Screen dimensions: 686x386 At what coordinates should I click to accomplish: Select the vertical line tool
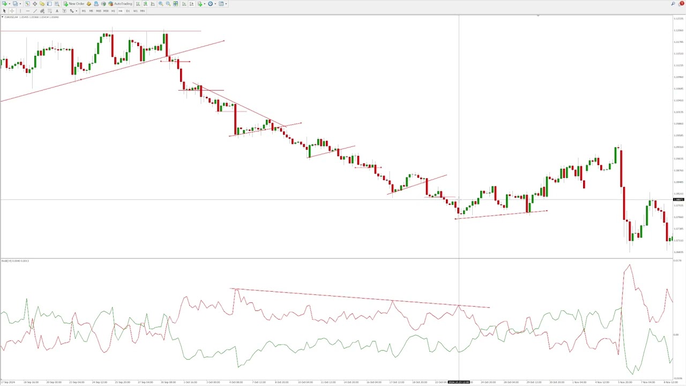pos(20,11)
